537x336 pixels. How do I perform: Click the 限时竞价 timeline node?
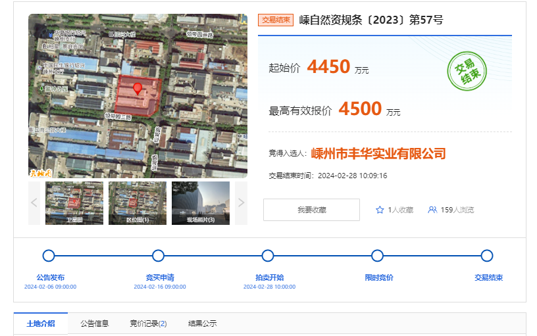coord(377,256)
